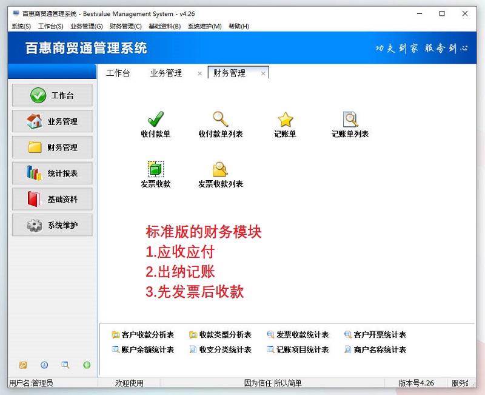Click the key icon at sidebar bottom

point(23,365)
